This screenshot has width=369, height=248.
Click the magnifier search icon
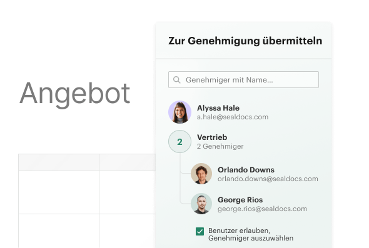(x=177, y=80)
